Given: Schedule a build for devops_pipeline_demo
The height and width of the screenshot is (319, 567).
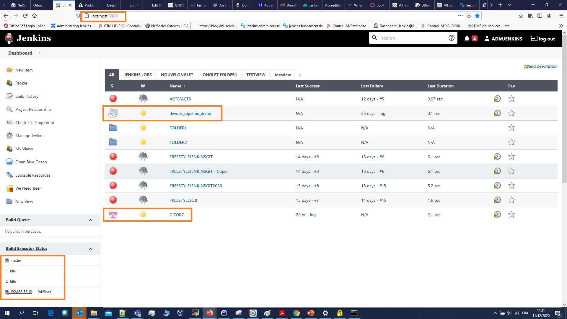Looking at the screenshot, I should tap(497, 113).
